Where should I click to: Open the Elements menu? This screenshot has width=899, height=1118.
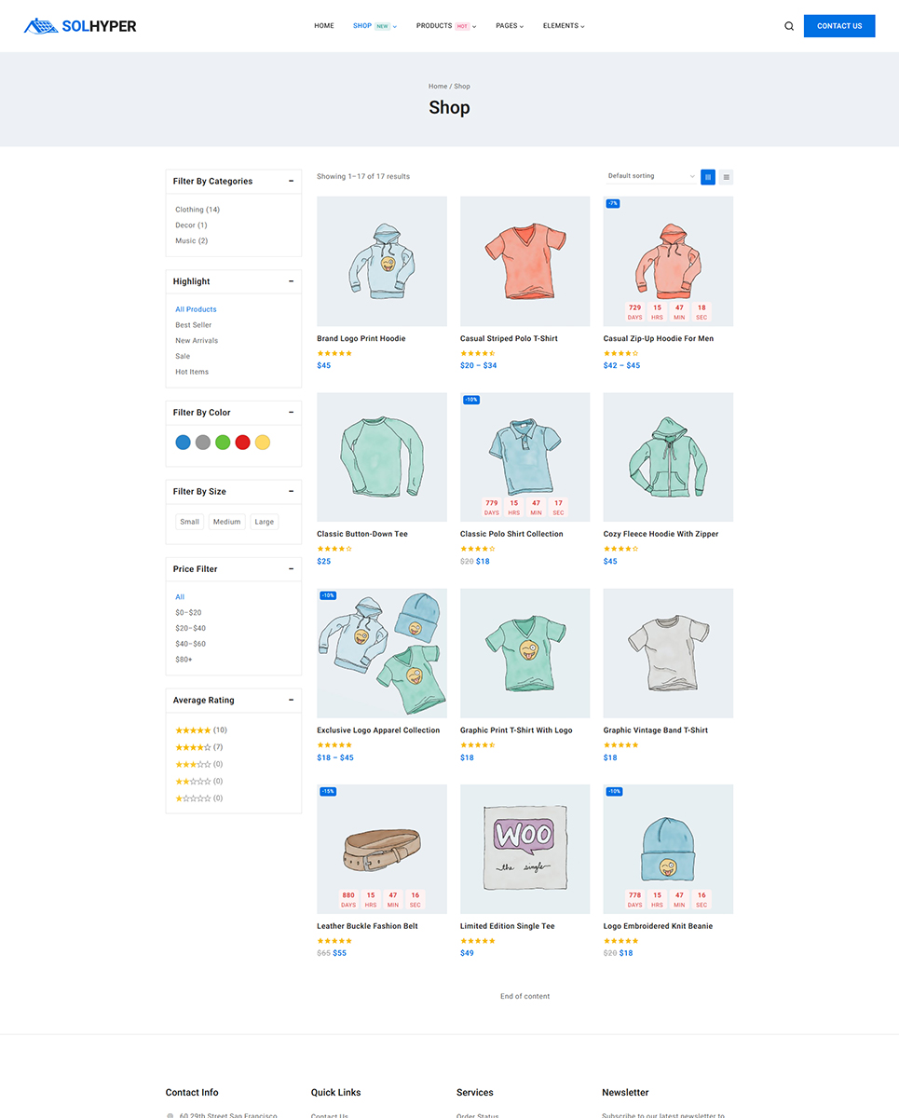[563, 26]
